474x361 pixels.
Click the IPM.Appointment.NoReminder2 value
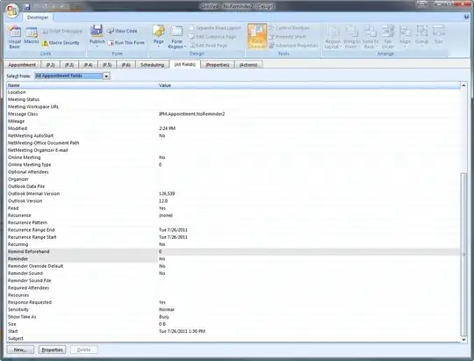191,114
